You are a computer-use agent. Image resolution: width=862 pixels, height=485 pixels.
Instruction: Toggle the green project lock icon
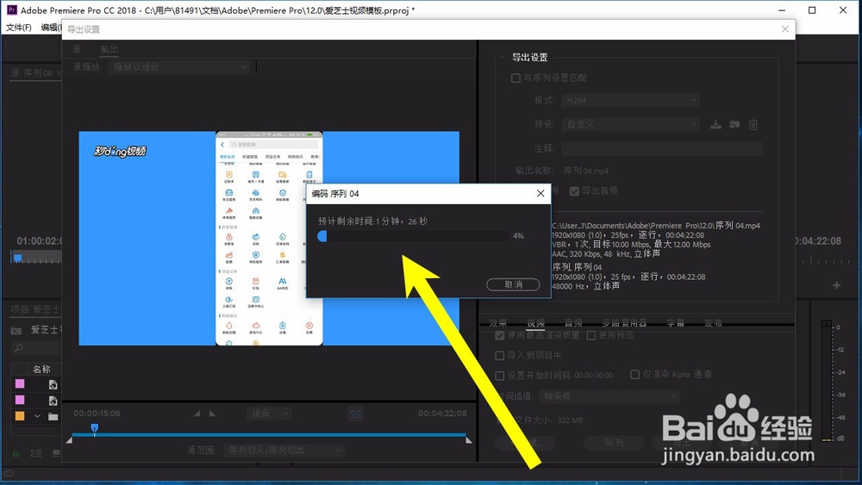16,453
